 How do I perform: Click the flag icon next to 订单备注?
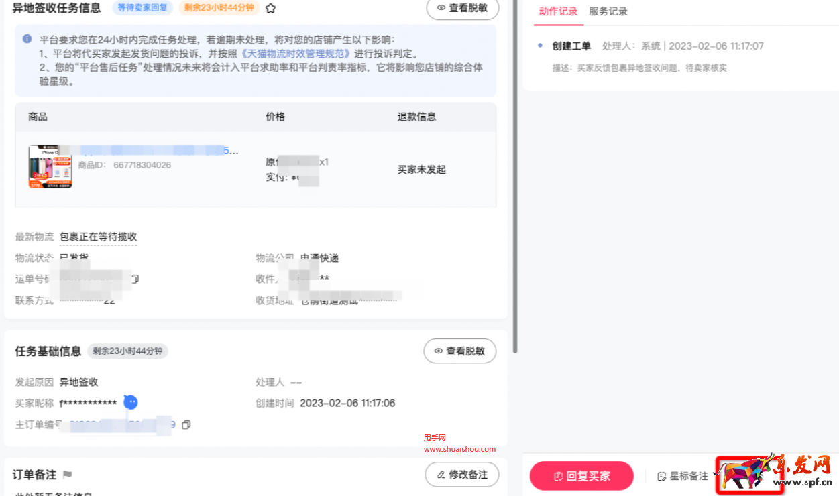coord(67,475)
